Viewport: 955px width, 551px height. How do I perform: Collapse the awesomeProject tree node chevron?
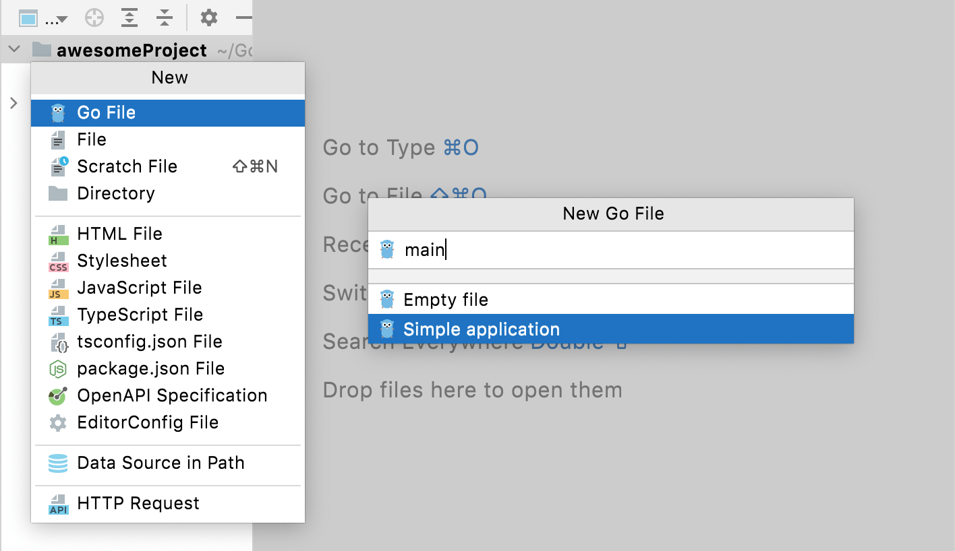13,49
